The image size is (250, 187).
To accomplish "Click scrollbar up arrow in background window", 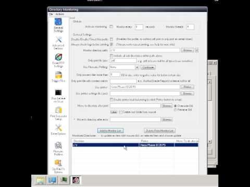I will (210, 82).
